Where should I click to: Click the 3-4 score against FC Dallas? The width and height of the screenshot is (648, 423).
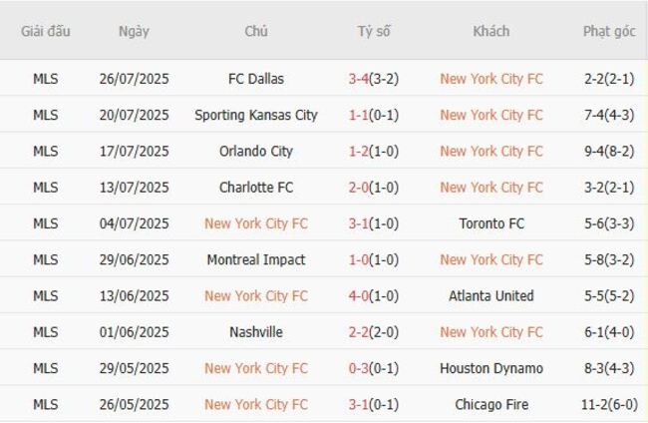point(359,79)
